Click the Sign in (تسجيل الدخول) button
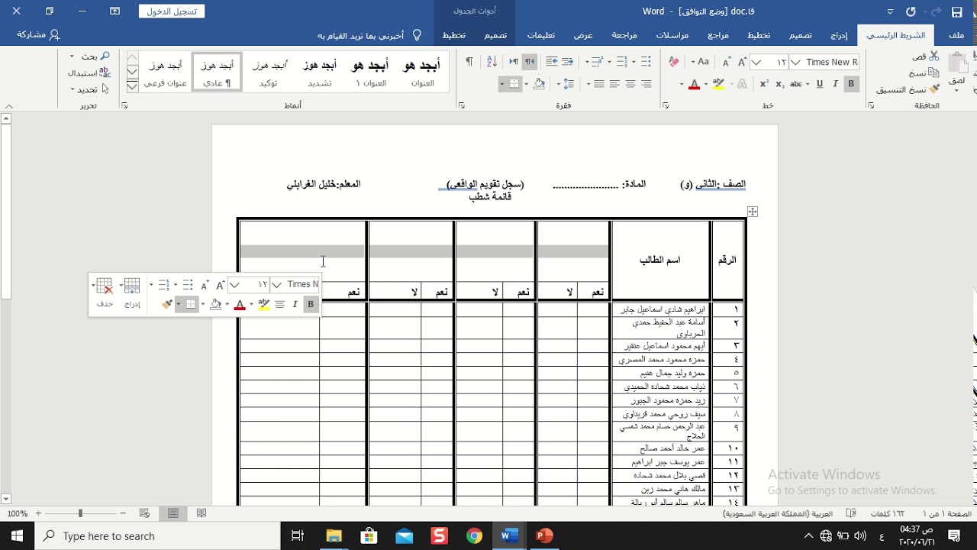The height and width of the screenshot is (550, 977). point(172,11)
